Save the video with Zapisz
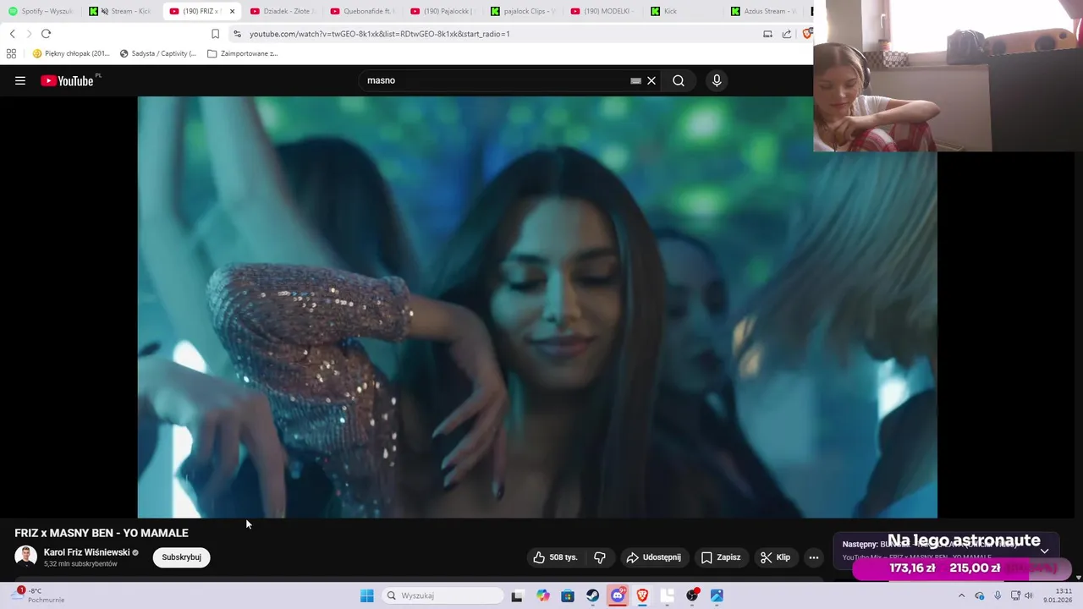Viewport: 1083px width, 609px height. point(721,557)
